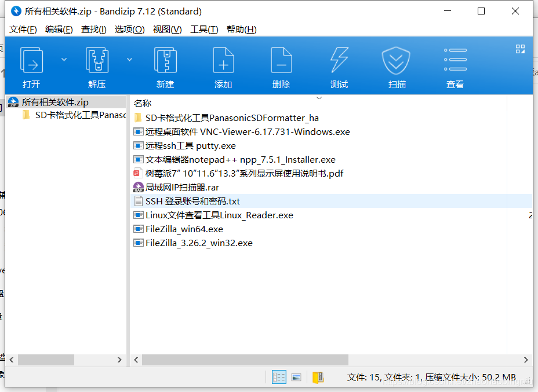Click the sort chevron above the column header
The image size is (538, 392).
[319, 98]
